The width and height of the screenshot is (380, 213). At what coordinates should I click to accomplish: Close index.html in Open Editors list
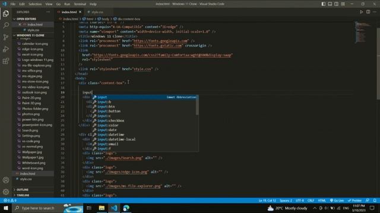[20, 24]
